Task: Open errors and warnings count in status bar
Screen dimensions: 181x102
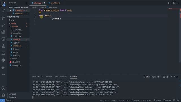Action: point(9,100)
